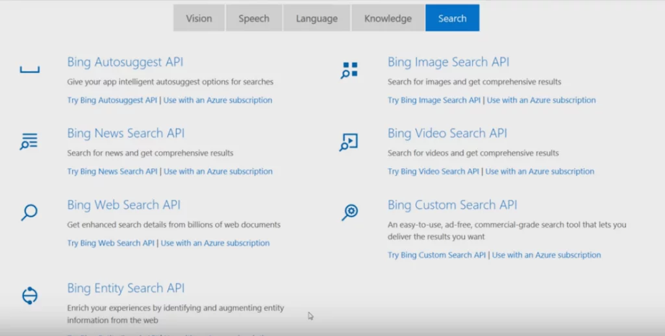Click the Bing Image Search icon

(349, 70)
